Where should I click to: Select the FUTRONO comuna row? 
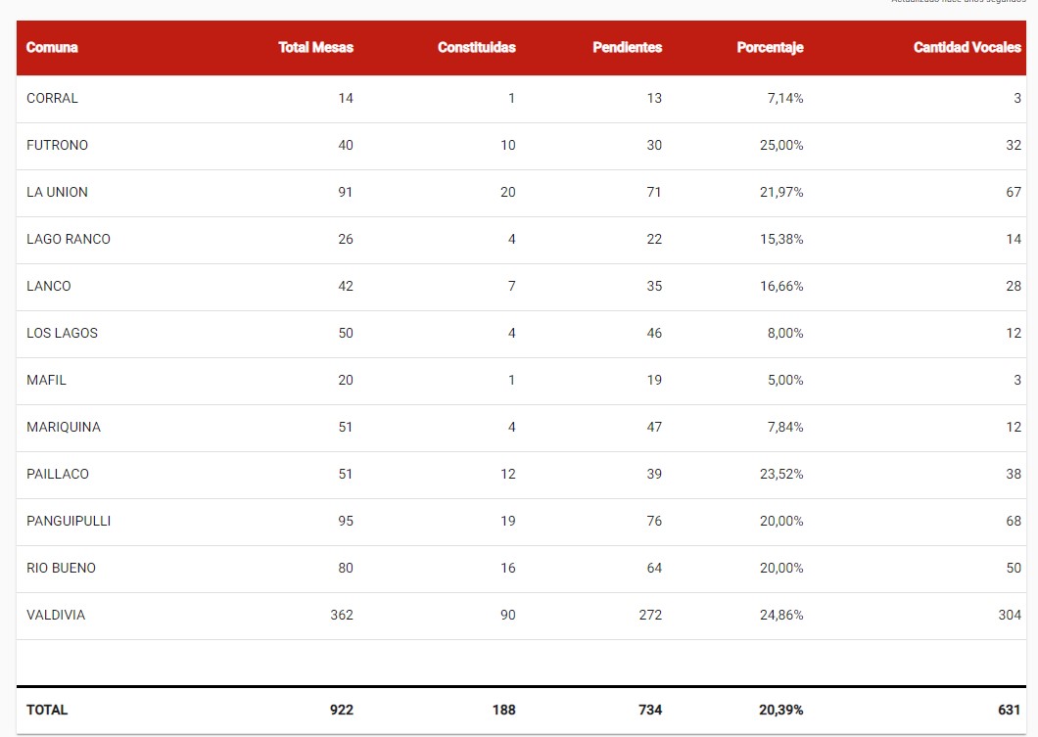pyautogui.click(x=522, y=146)
